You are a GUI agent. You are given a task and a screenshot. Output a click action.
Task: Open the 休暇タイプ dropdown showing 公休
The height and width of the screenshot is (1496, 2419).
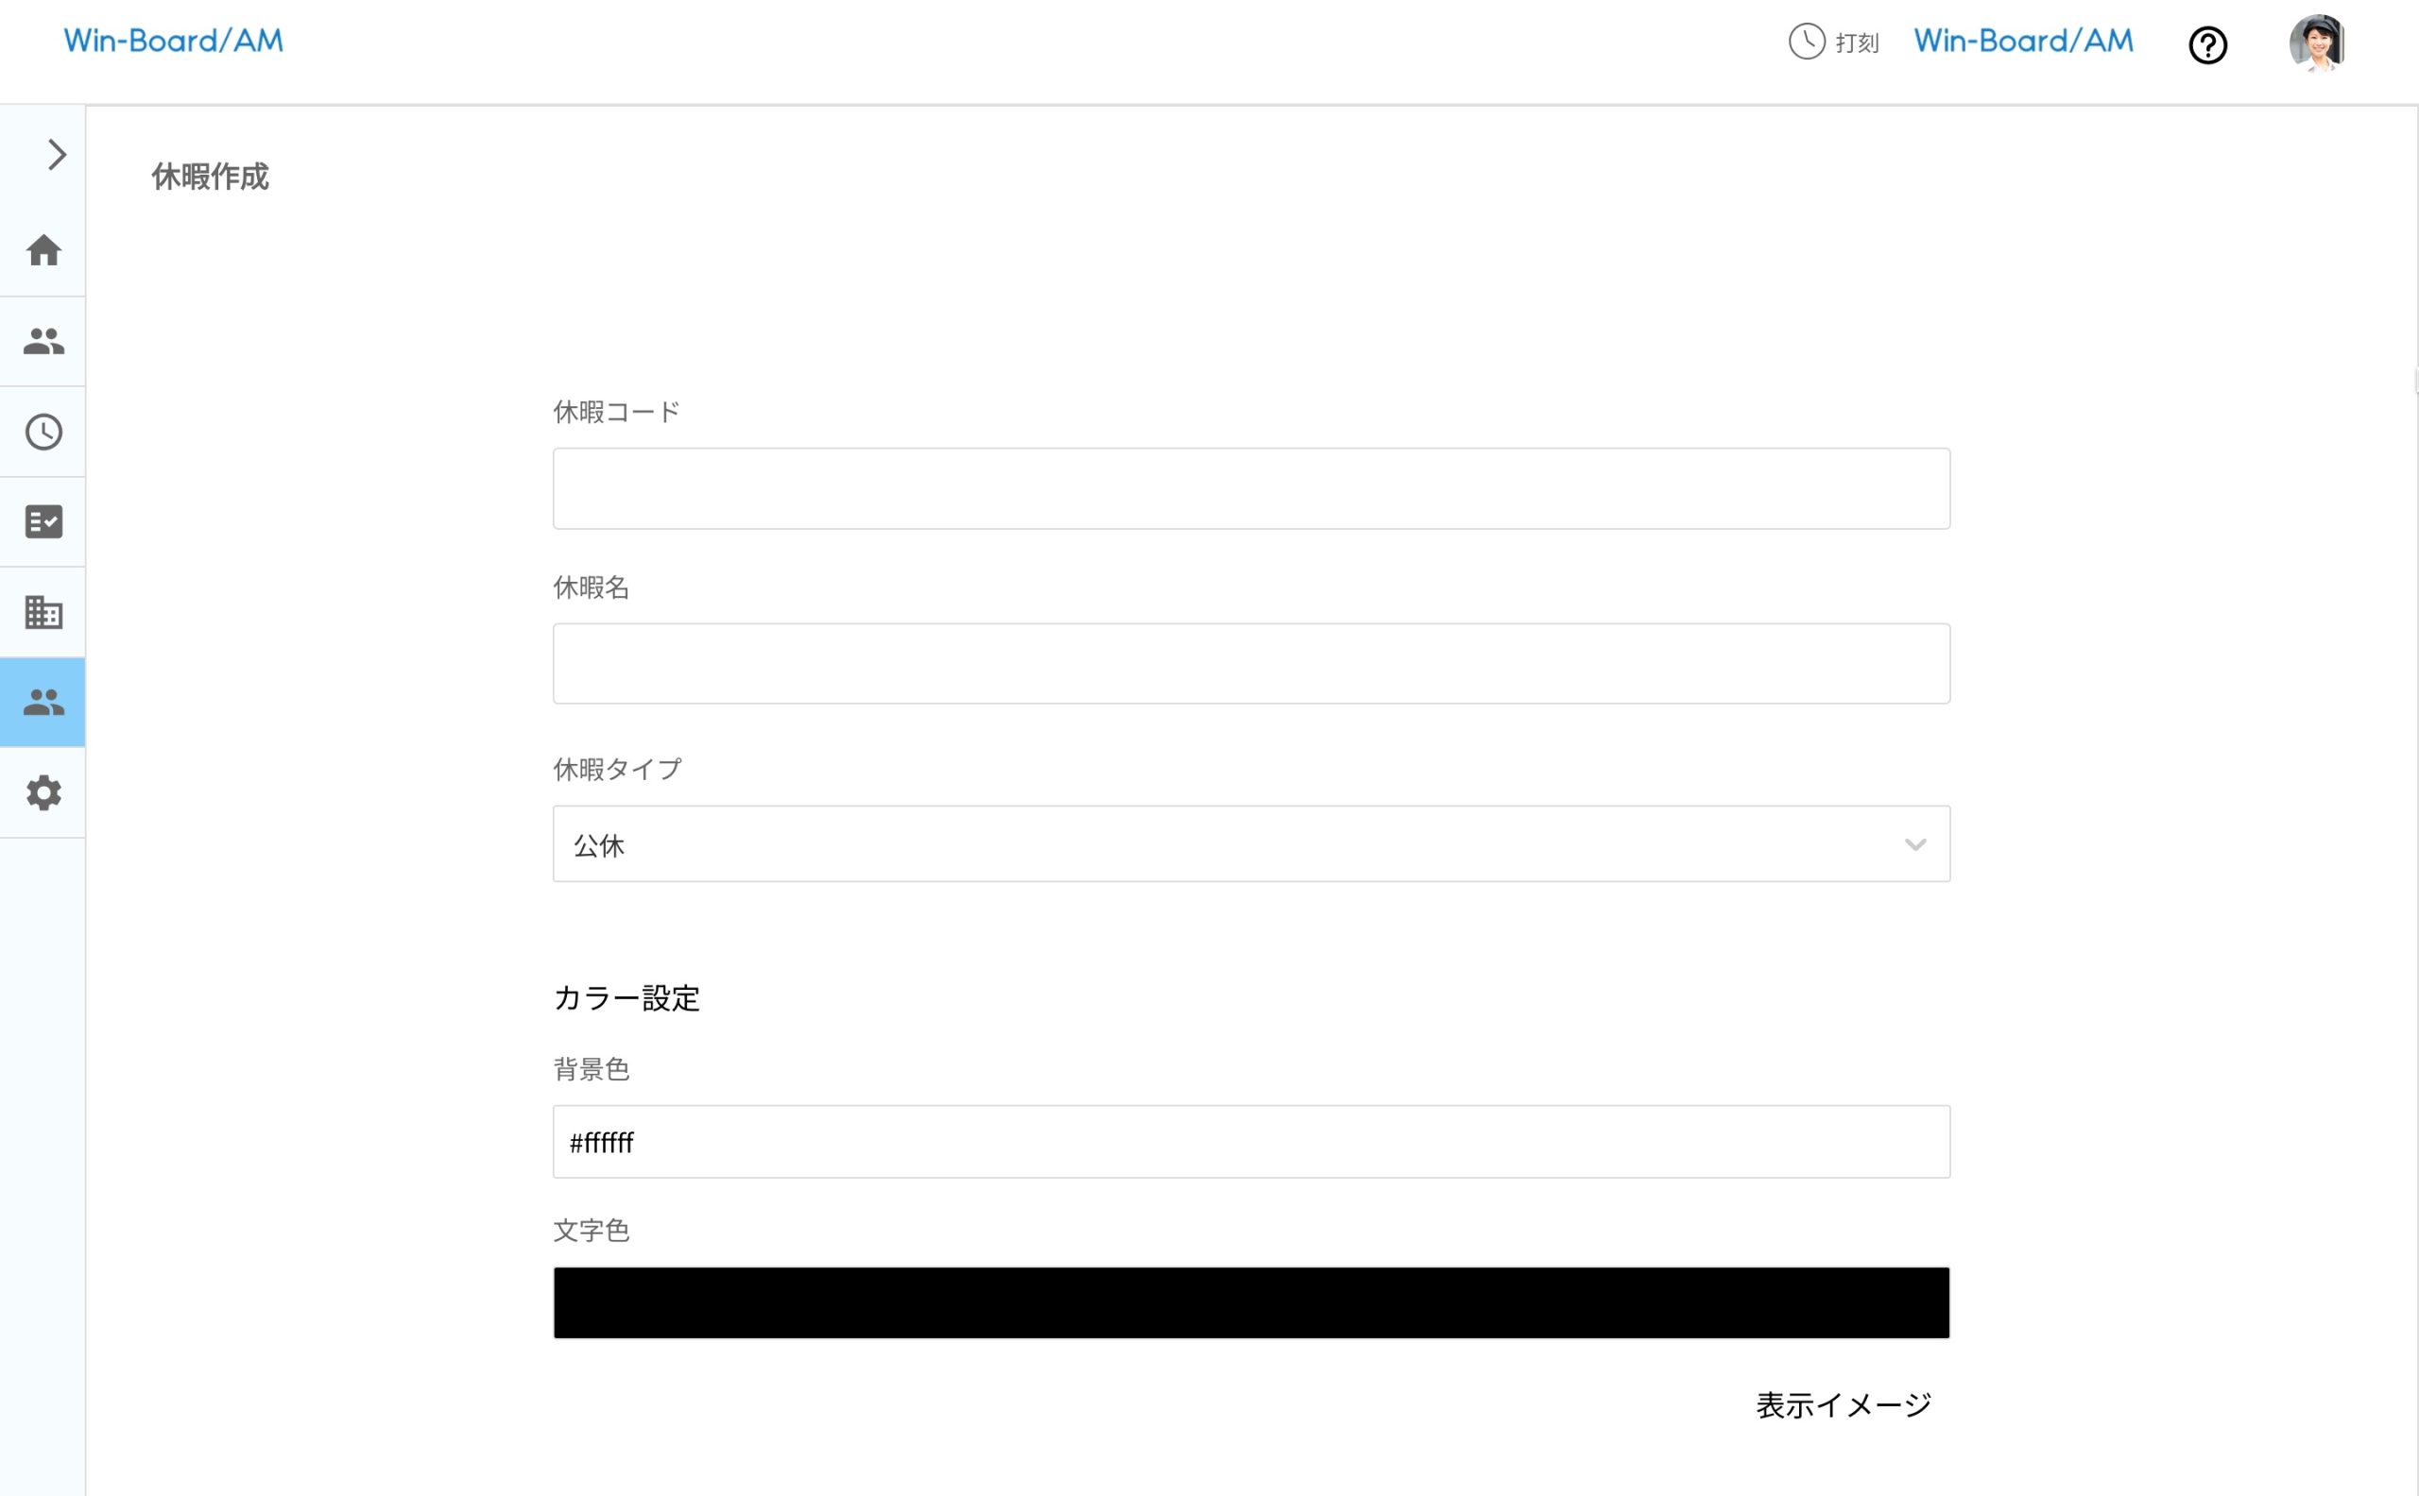[1251, 843]
